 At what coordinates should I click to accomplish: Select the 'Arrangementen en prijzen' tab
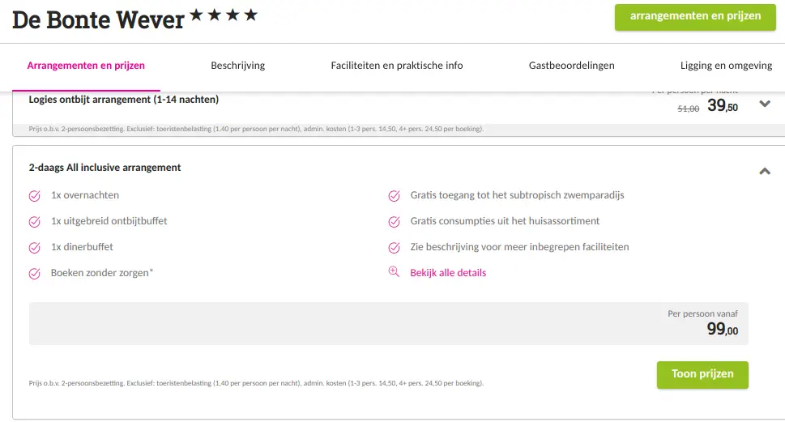point(86,66)
